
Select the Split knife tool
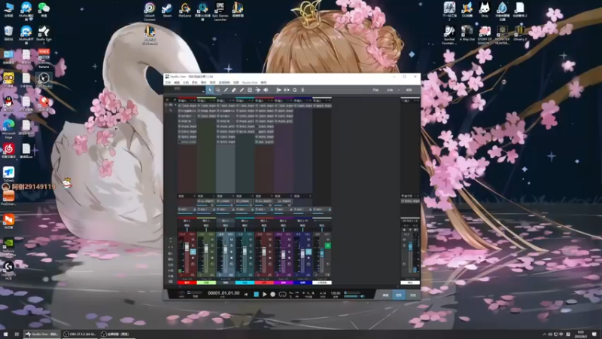click(x=226, y=90)
